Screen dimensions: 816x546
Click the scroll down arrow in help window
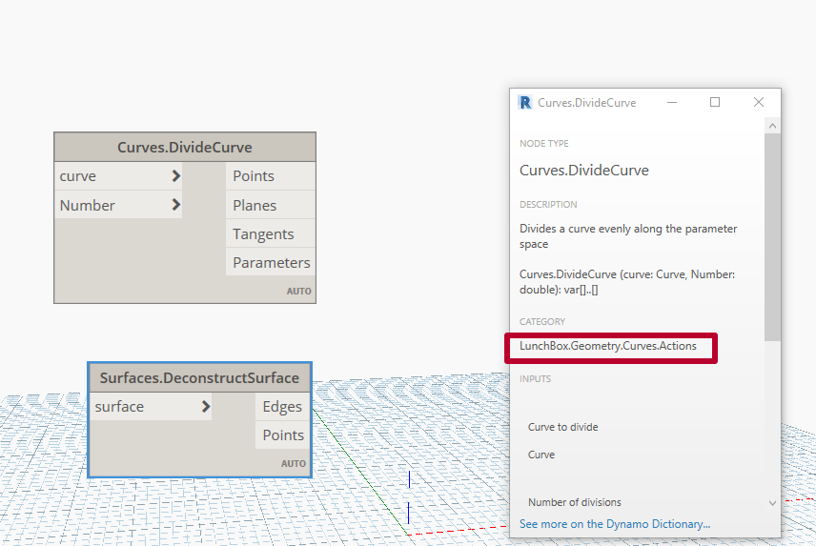click(772, 503)
